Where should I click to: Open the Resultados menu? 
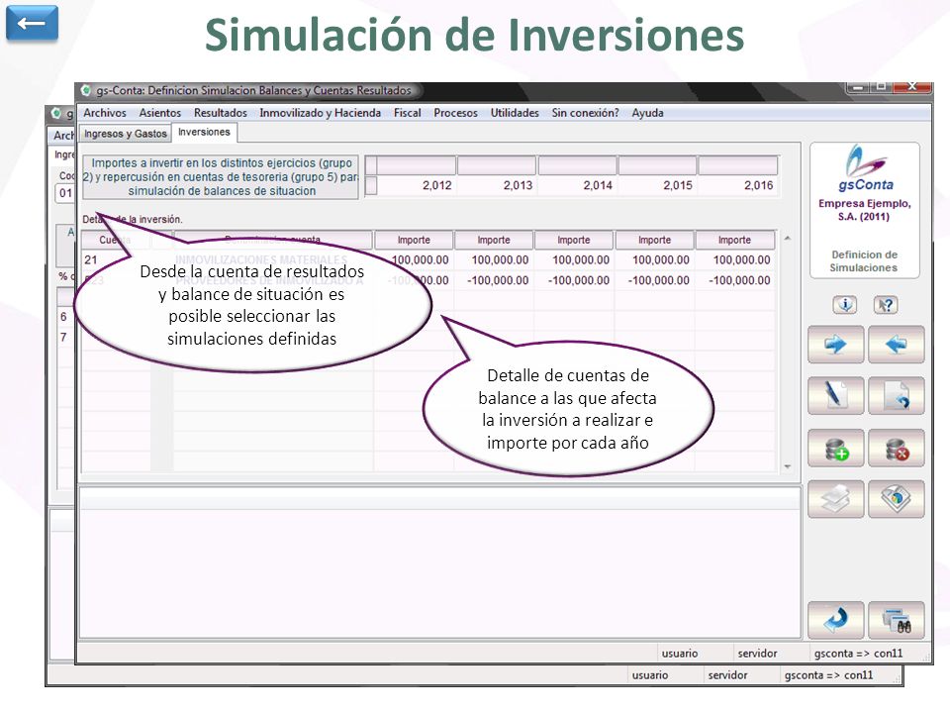click(x=221, y=113)
